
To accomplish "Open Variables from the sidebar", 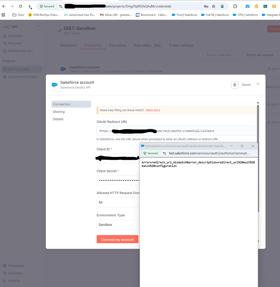I will 15,273.
